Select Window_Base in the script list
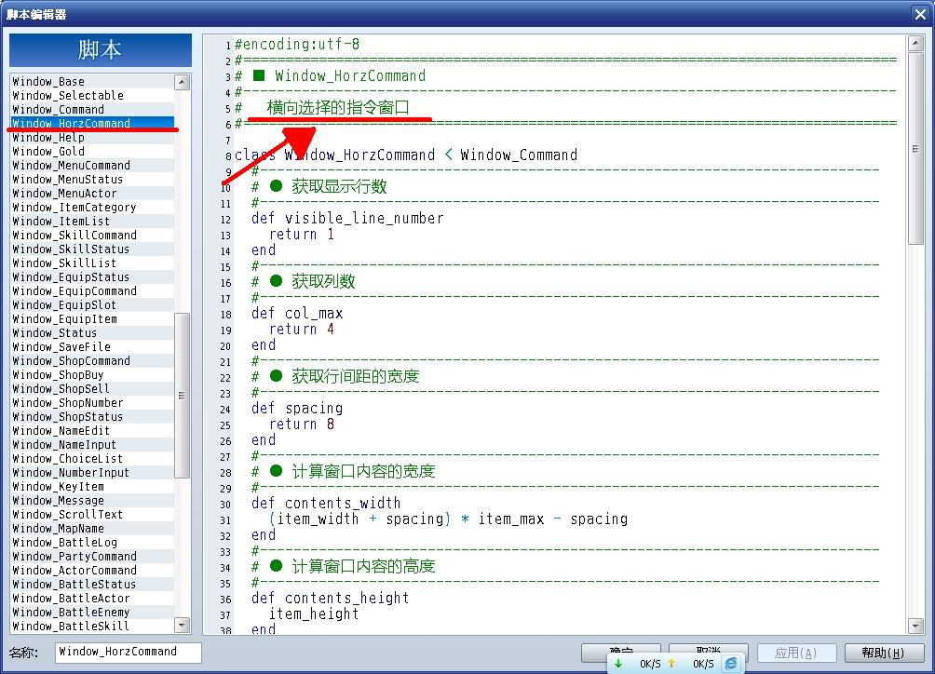The width and height of the screenshot is (935, 674). point(92,82)
